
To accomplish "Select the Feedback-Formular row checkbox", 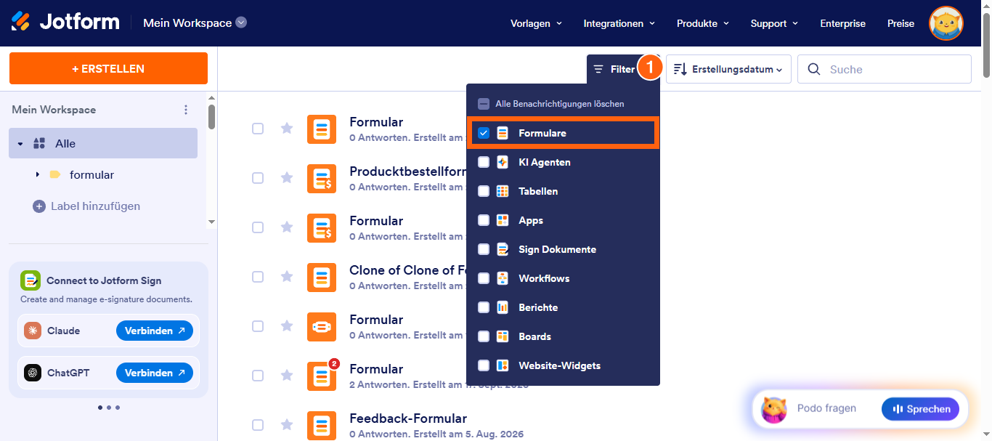I will (258, 425).
